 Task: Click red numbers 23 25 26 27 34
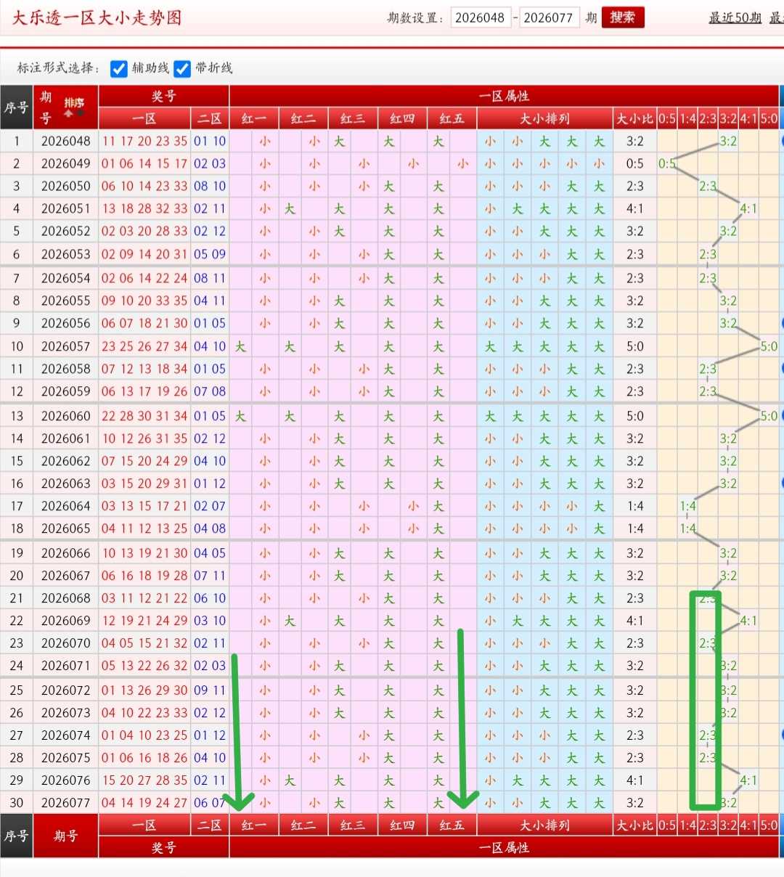click(x=144, y=346)
